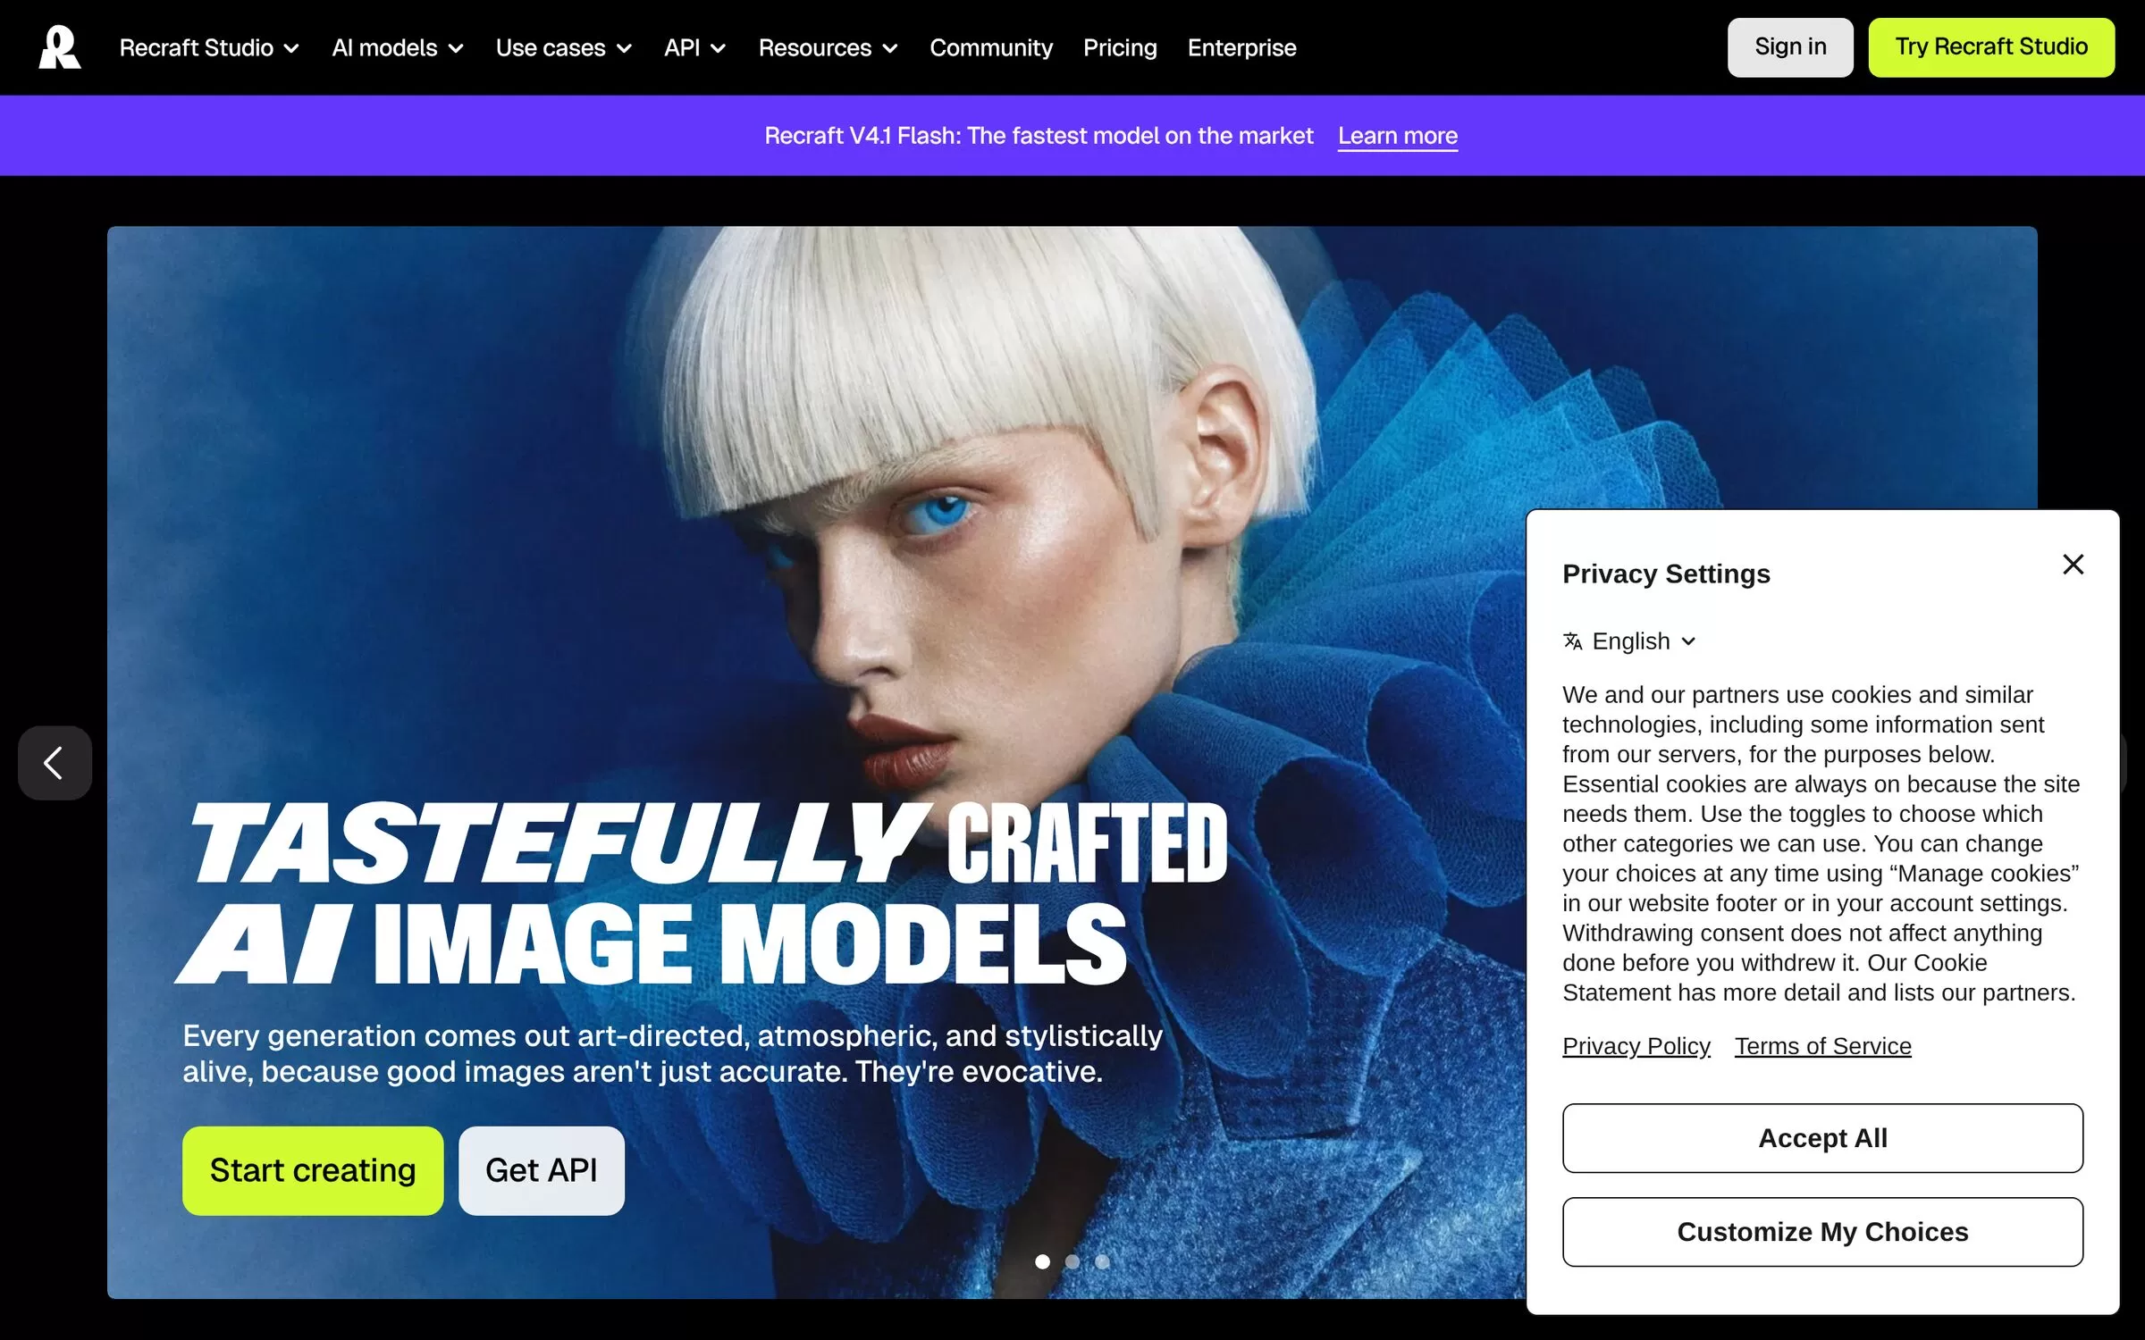Accept All cookies
This screenshot has width=2145, height=1340.
(1822, 1138)
